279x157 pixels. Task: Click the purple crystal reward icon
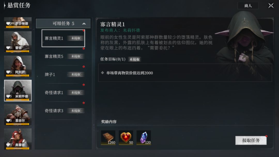click(x=144, y=137)
